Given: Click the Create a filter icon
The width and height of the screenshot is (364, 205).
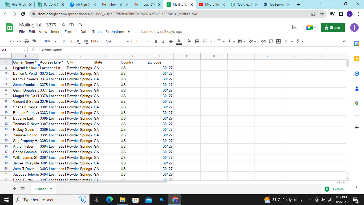Looking at the screenshot, I should click(x=286, y=41).
